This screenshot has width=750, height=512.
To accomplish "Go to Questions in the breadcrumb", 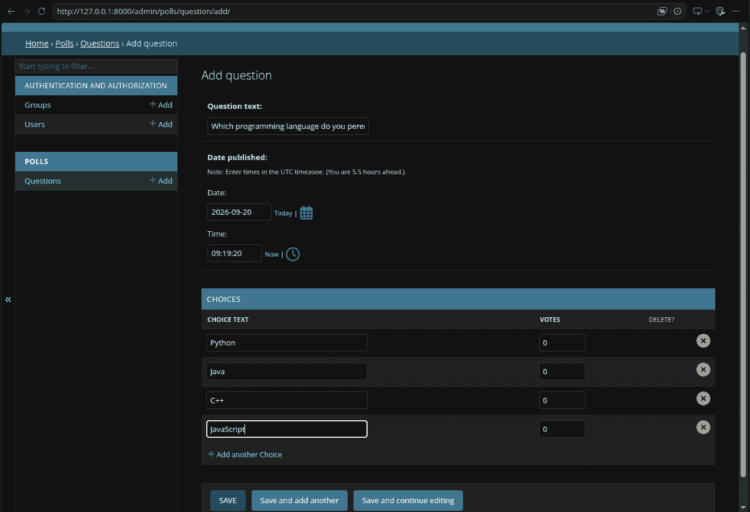I will [100, 44].
